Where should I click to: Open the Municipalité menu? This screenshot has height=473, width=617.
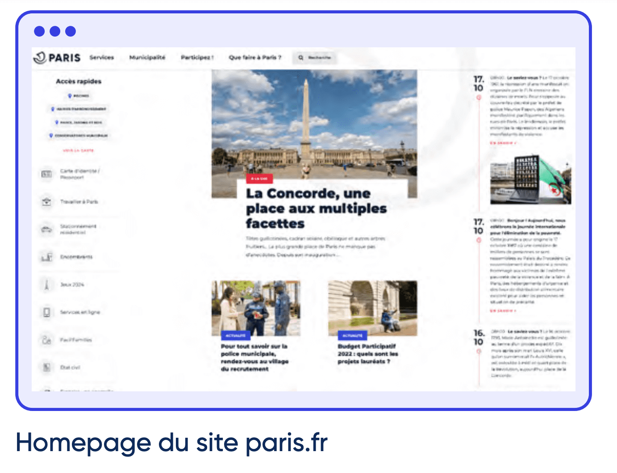(x=147, y=58)
